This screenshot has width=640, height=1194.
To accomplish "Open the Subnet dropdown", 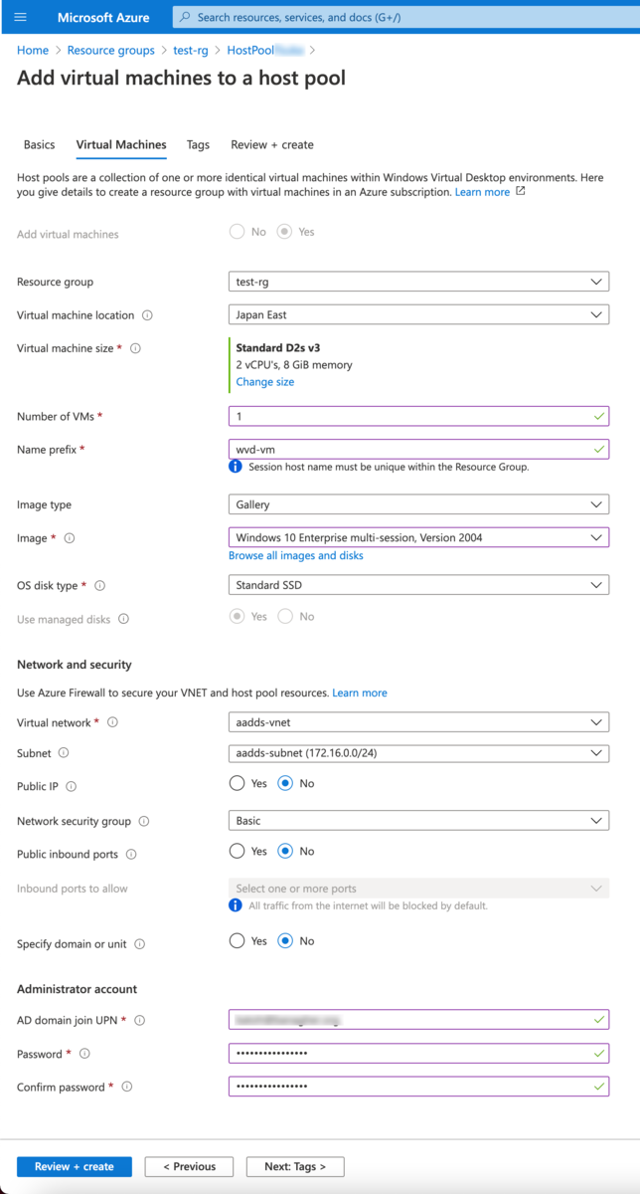I will 418,753.
